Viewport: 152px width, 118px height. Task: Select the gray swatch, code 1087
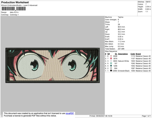point(111,68)
